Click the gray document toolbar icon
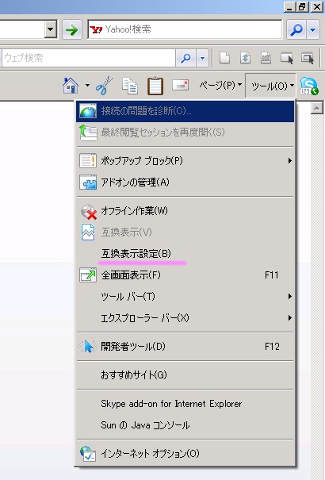This screenshot has height=480, width=325. (266, 58)
